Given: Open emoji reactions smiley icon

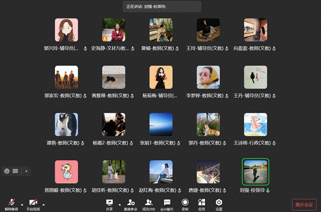Looking at the screenshot, I should pyautogui.click(x=7, y=171).
